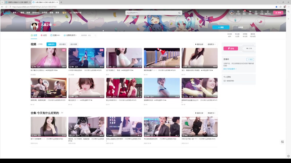Click the QR code icon at bottom right

click(283, 142)
